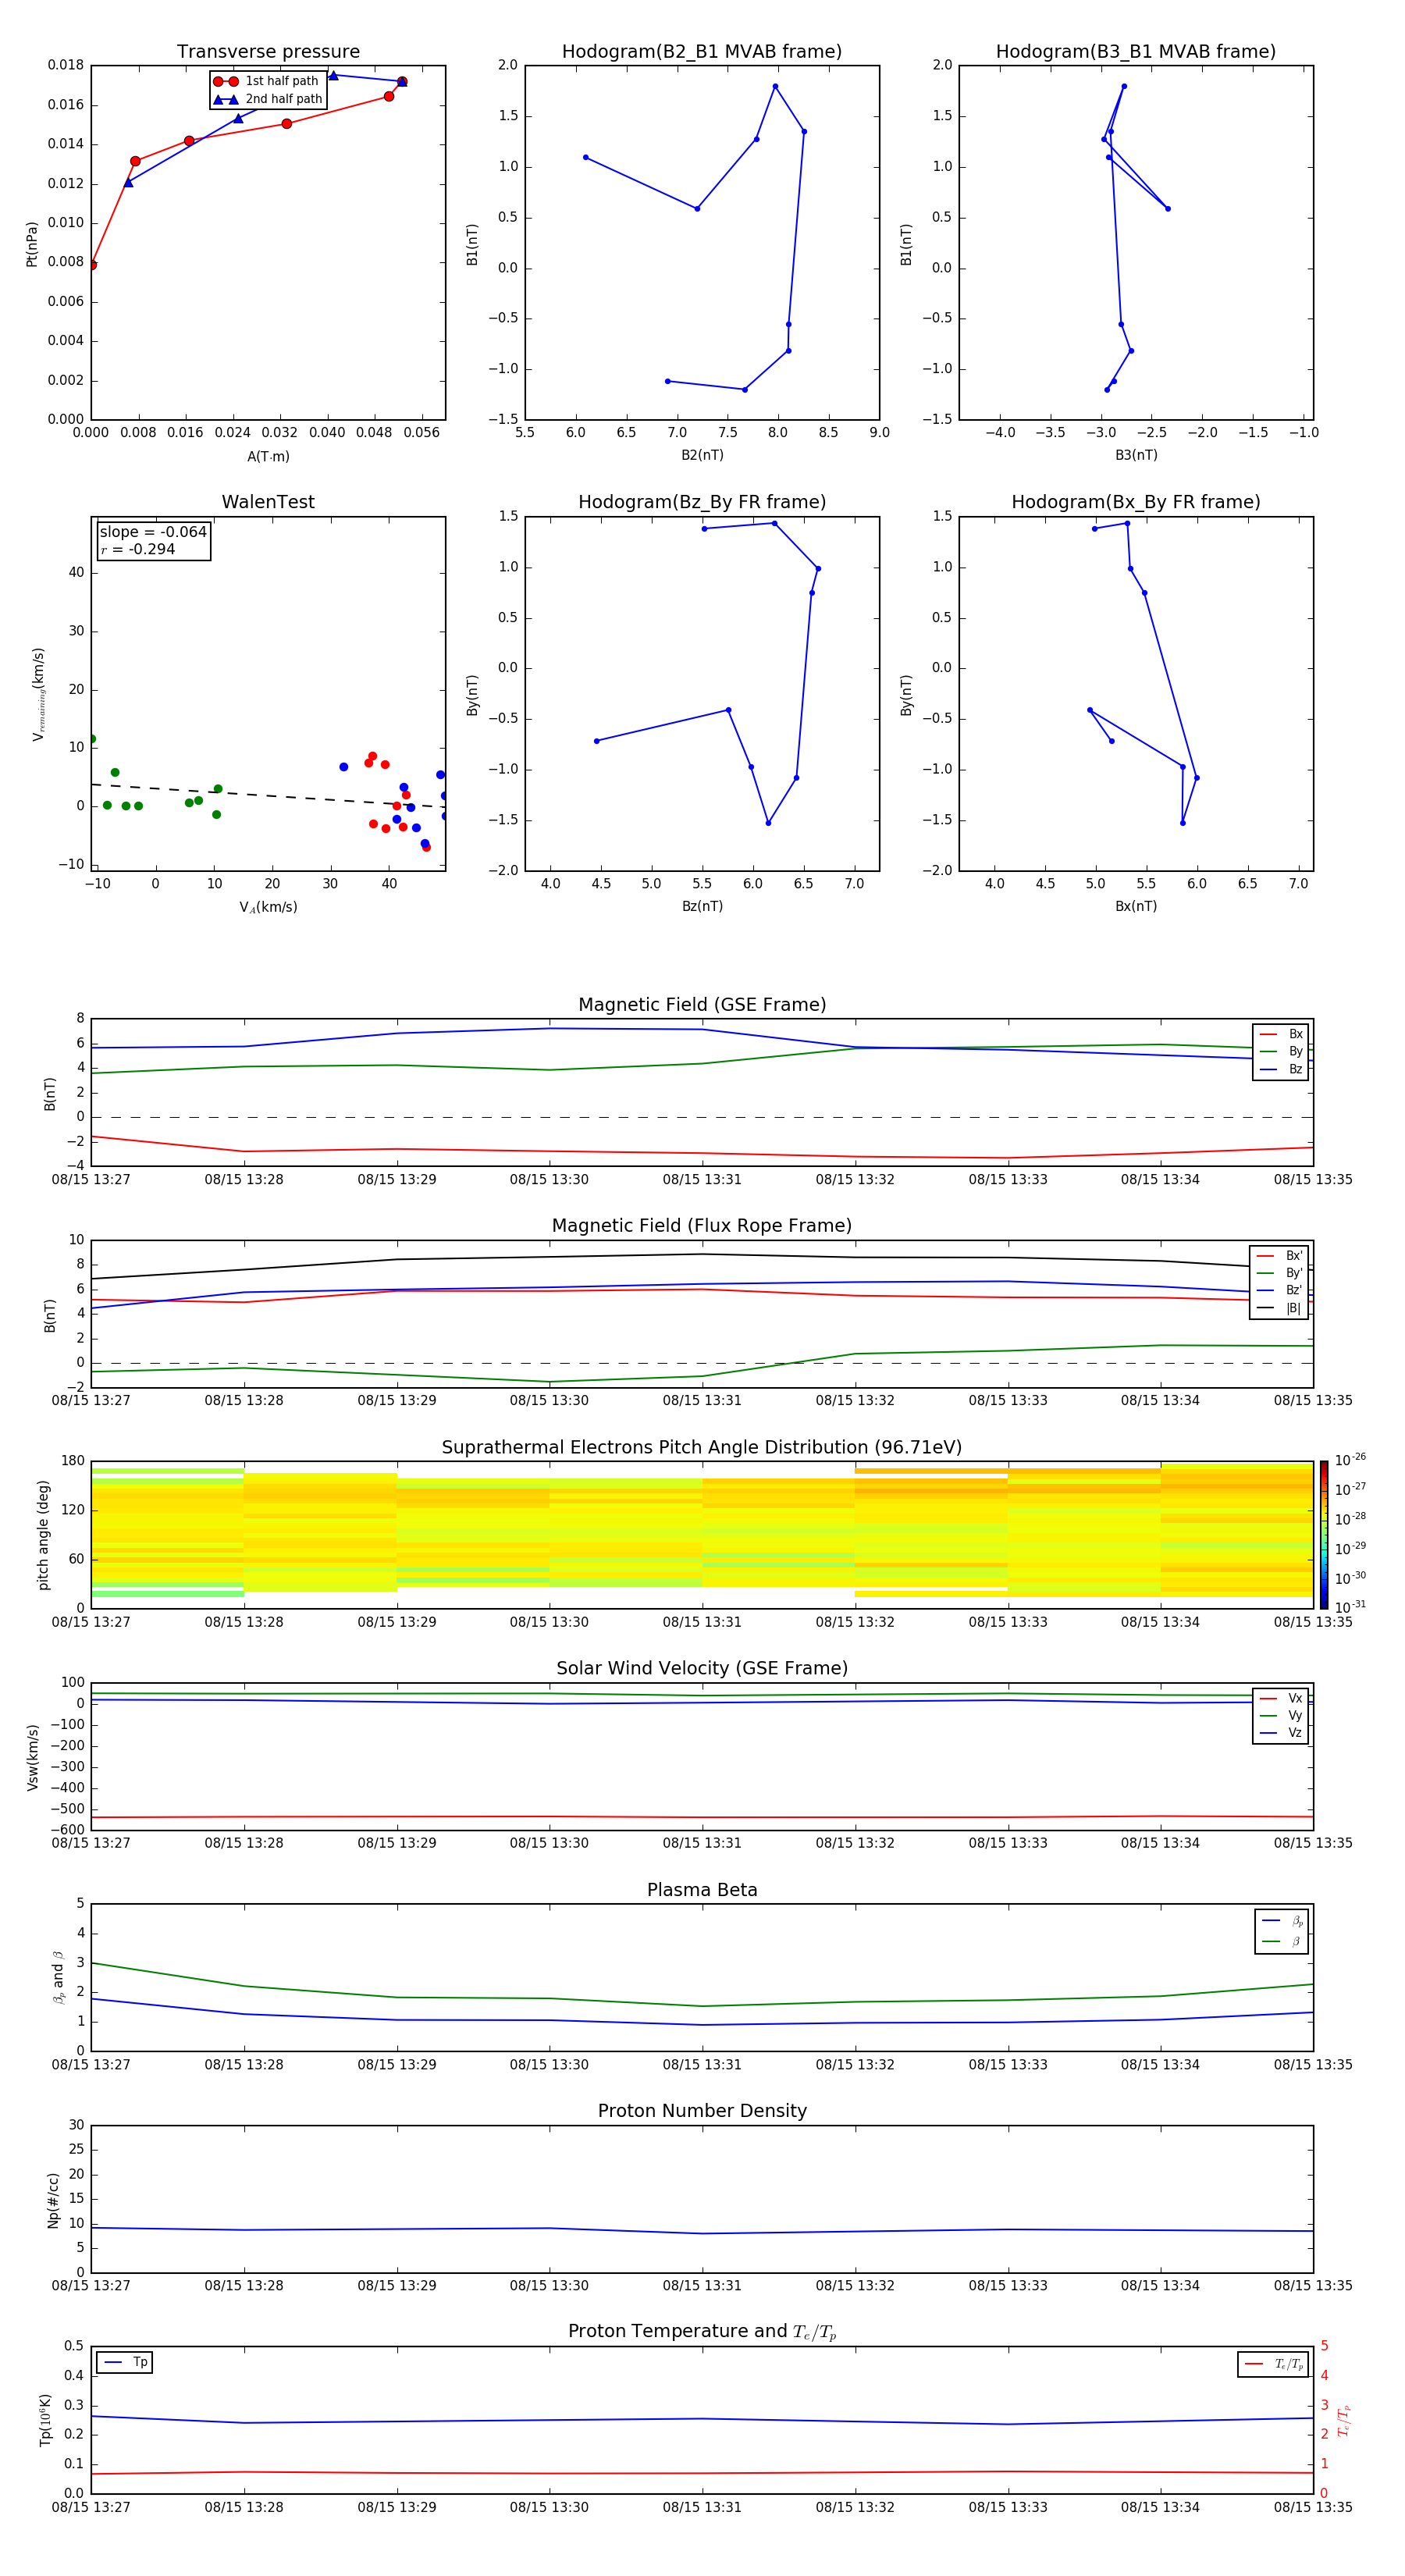
Task: Select 'Bz'' in Flux Rope legend
Action: click(x=1279, y=1290)
